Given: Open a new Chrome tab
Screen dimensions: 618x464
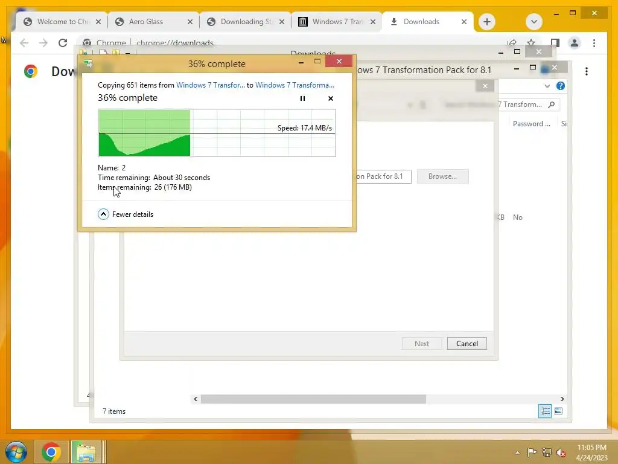Looking at the screenshot, I should [487, 22].
